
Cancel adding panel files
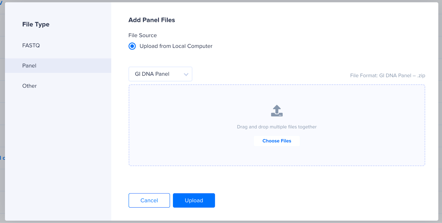click(x=149, y=200)
